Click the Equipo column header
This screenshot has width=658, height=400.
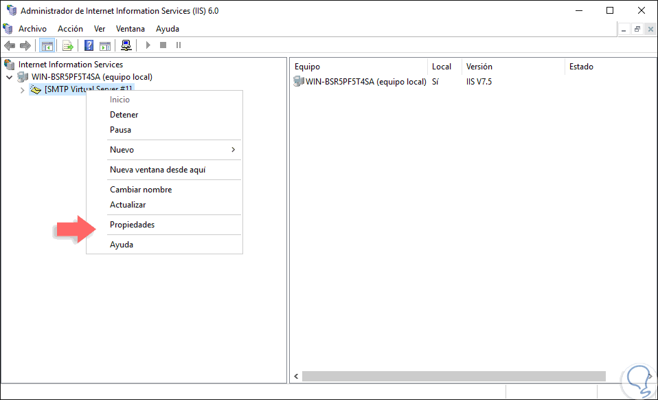(x=359, y=67)
